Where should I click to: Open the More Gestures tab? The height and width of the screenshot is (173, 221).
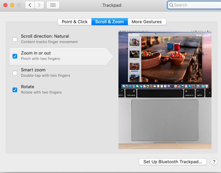(147, 22)
